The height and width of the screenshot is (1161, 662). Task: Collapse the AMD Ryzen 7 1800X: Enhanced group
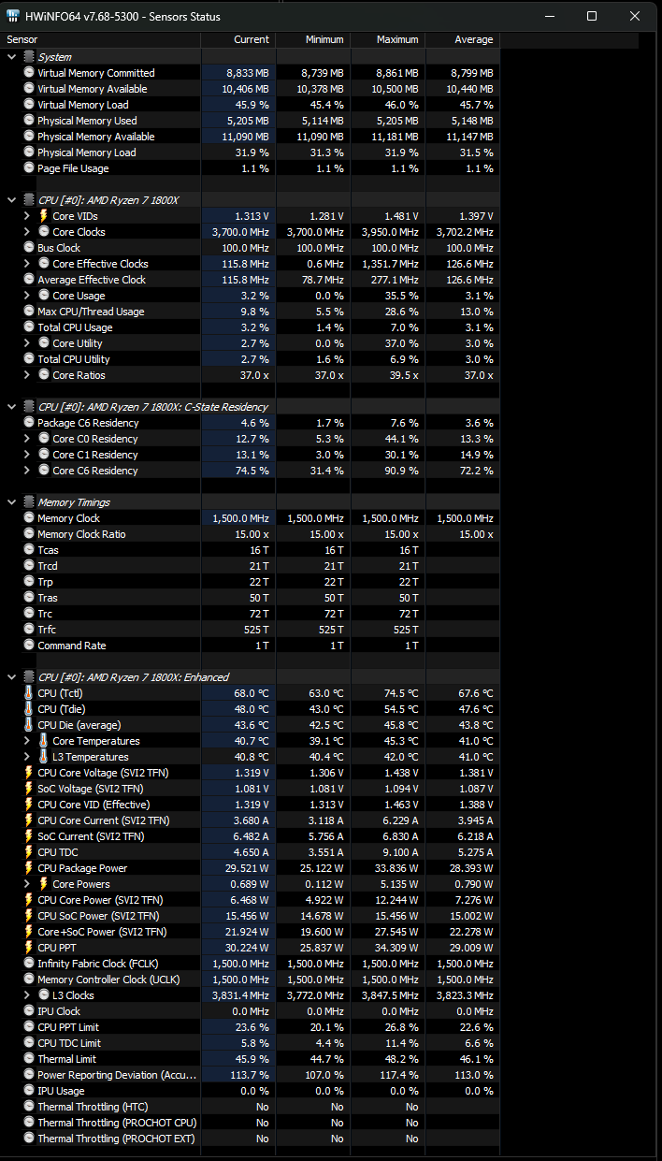click(x=11, y=677)
